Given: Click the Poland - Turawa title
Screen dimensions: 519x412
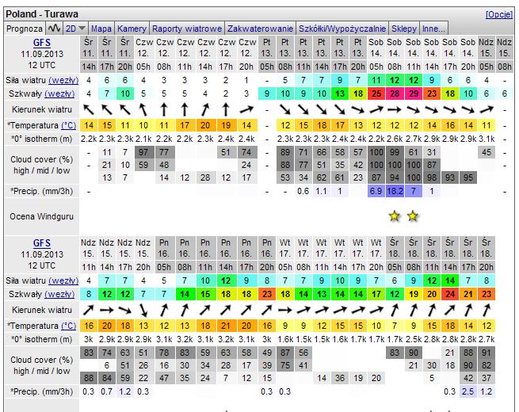Looking at the screenshot, I should (x=42, y=14).
